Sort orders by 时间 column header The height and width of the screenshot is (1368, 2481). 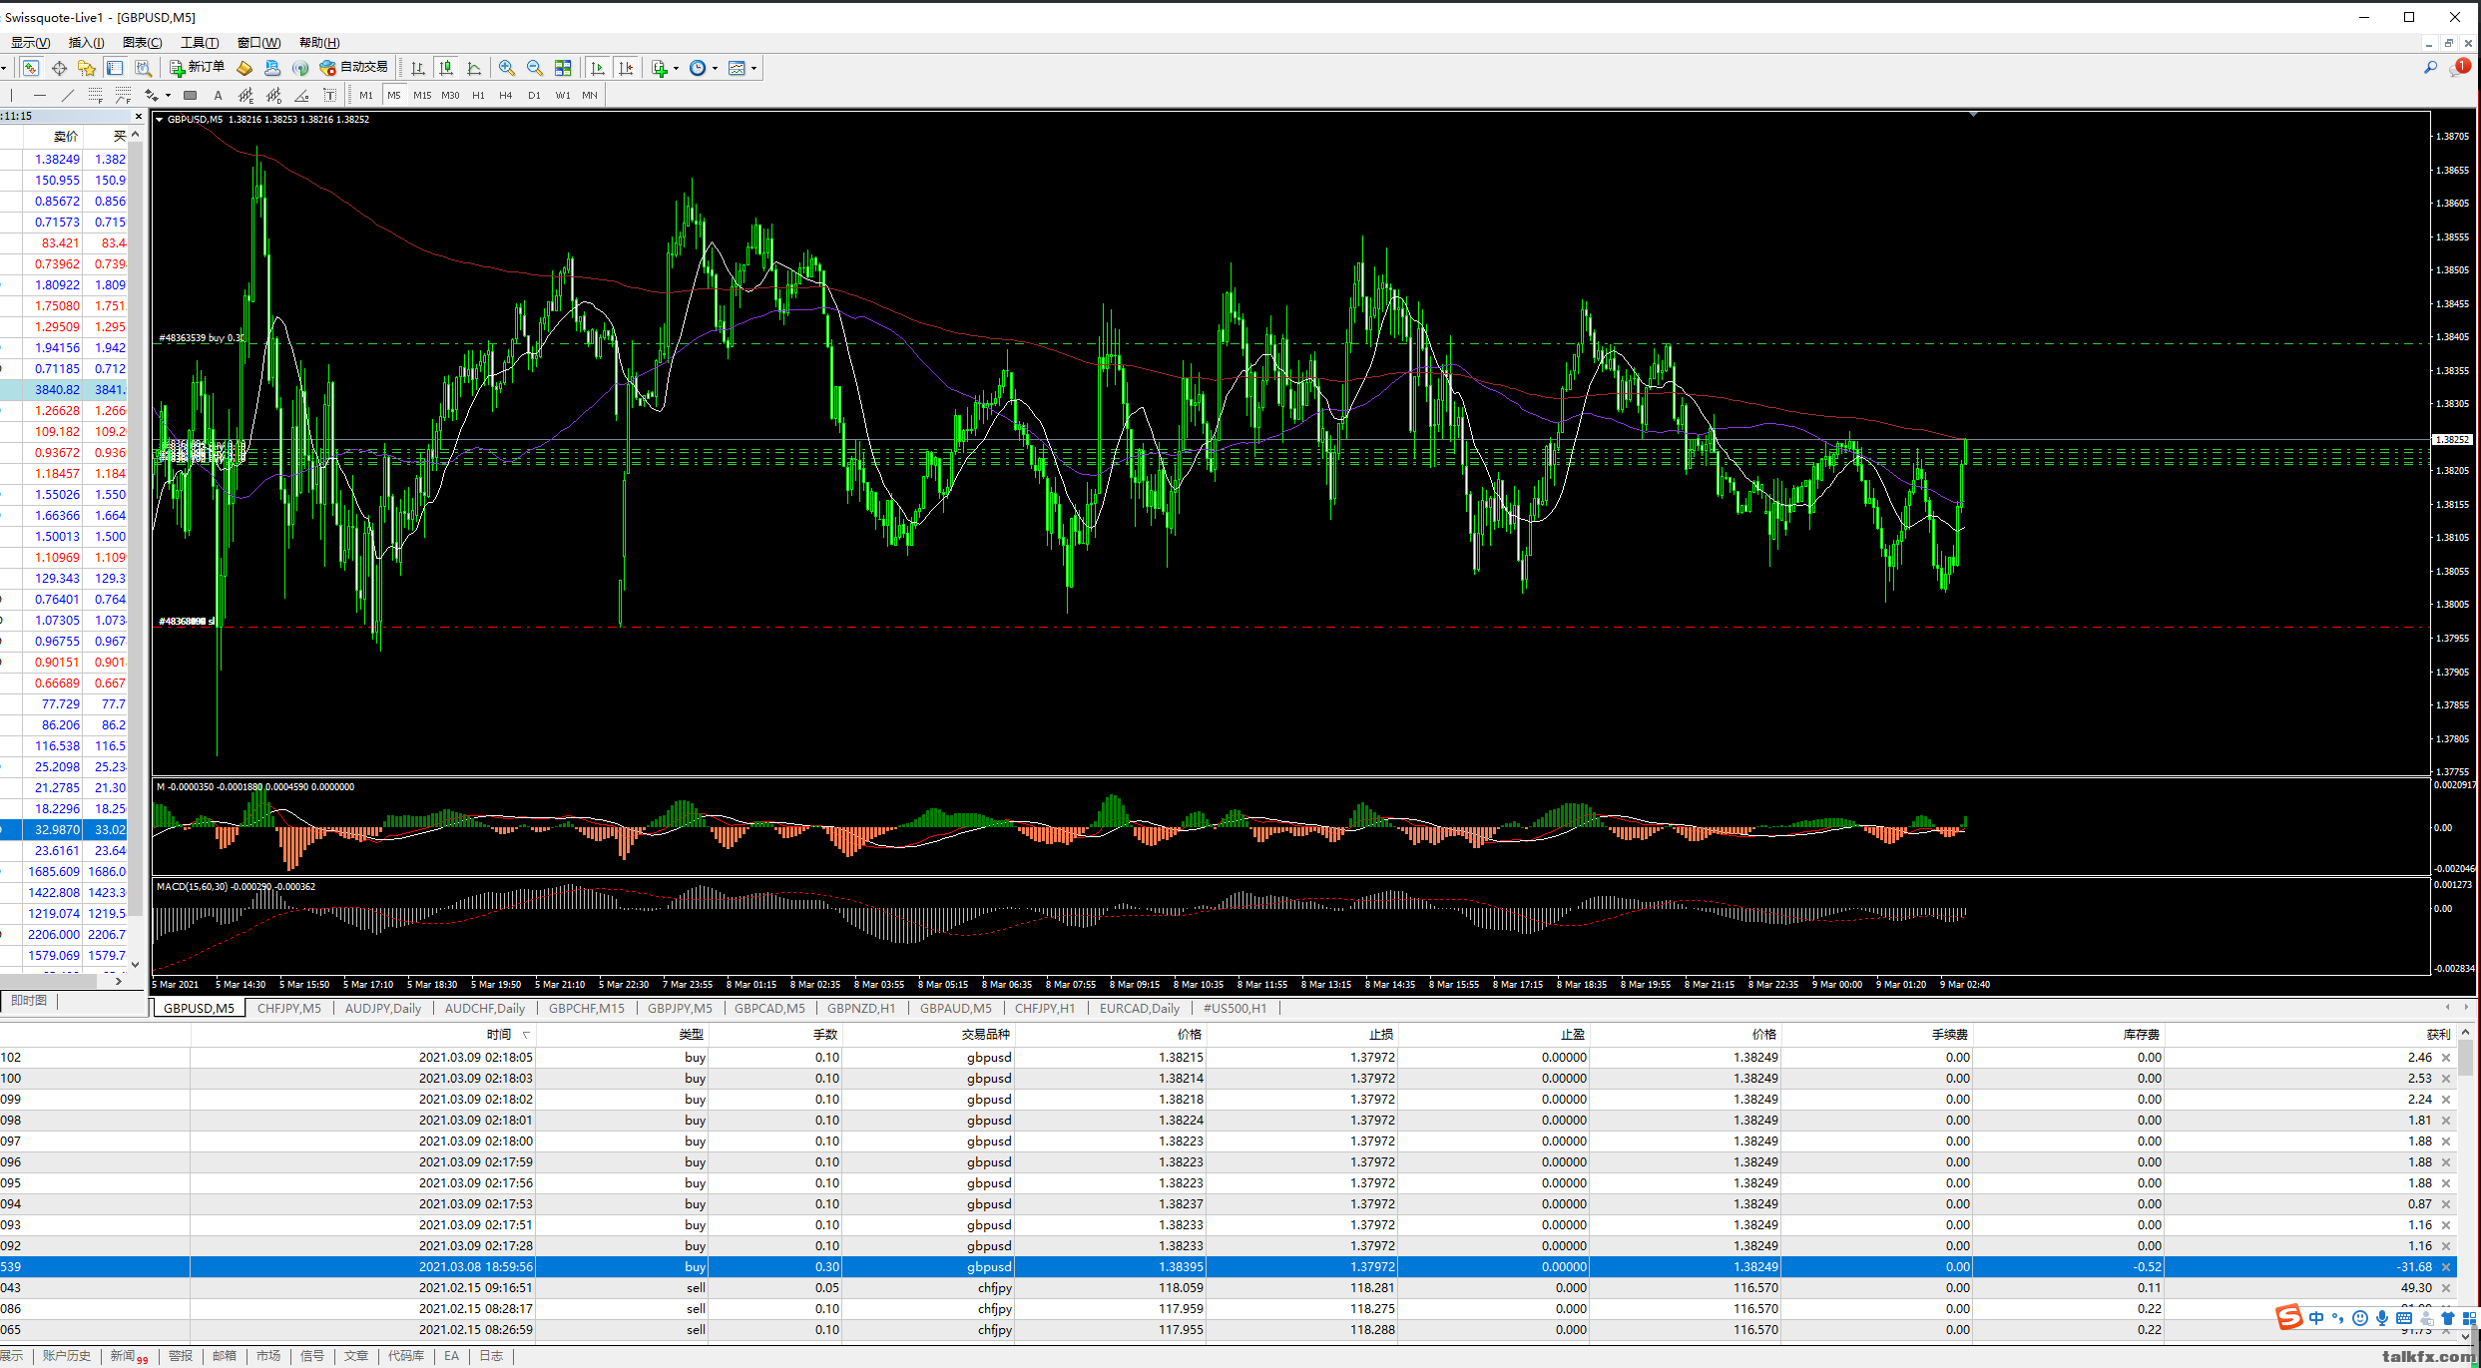coord(499,1034)
